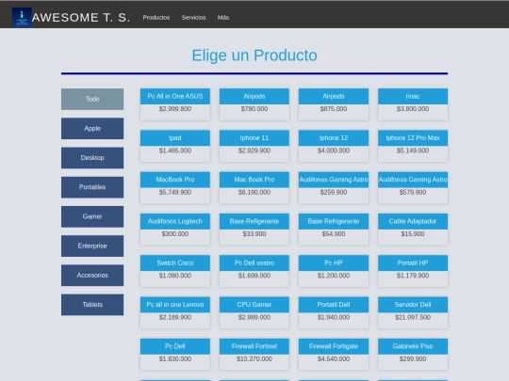Filter products by Tablets

(92, 305)
